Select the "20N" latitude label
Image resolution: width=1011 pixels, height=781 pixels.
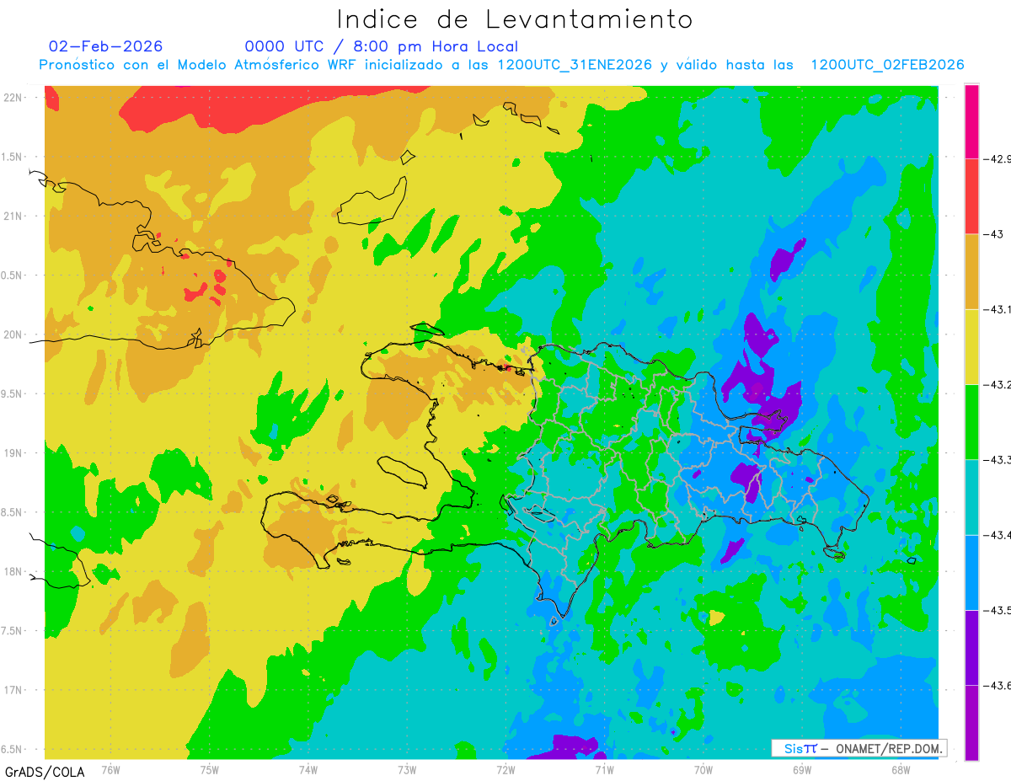14,334
